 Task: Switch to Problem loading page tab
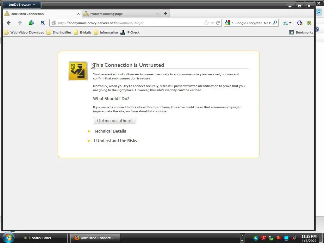pos(121,14)
